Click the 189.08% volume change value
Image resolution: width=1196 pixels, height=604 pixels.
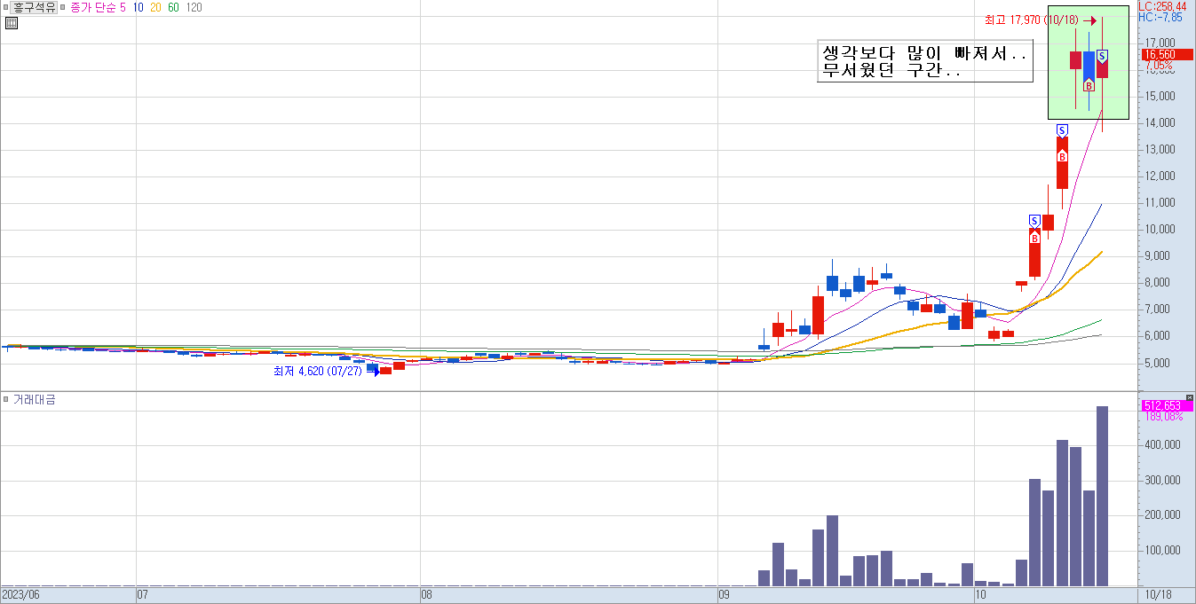click(1162, 416)
